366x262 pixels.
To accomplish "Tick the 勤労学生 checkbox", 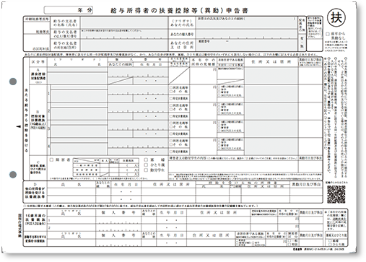I will 146,170.
